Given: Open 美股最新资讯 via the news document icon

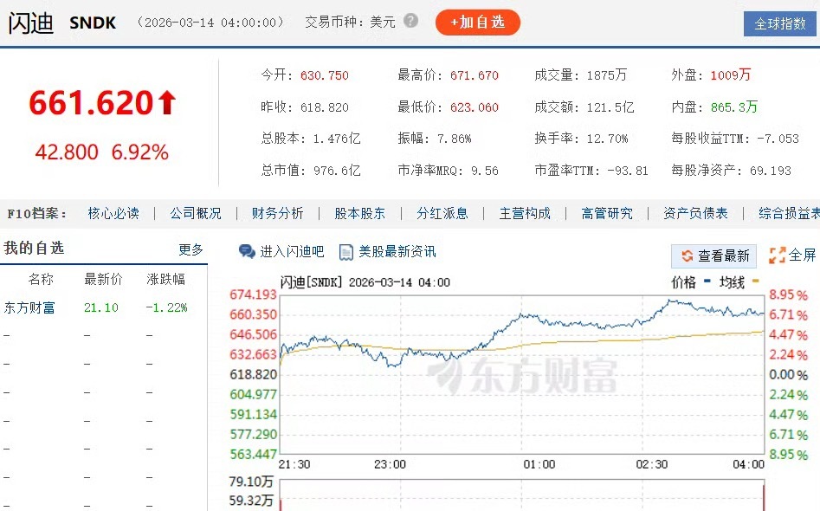Looking at the screenshot, I should [x=347, y=251].
